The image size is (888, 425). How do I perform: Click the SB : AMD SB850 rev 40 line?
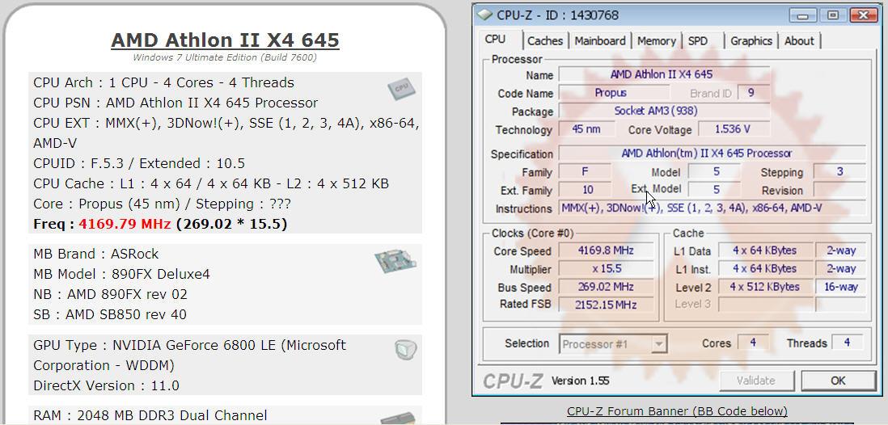[x=110, y=314]
